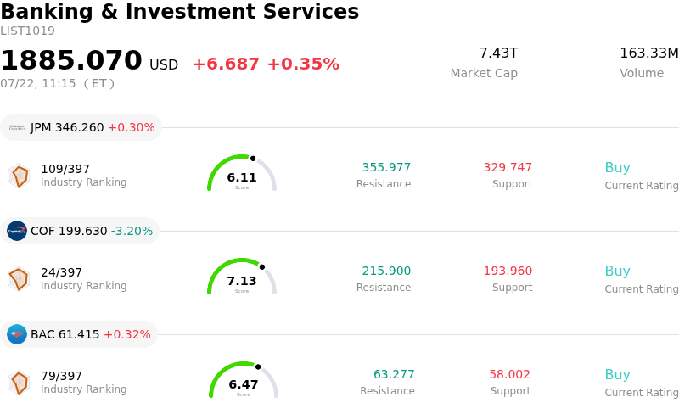Select COF support value 193.960
679x414 pixels.
(508, 271)
